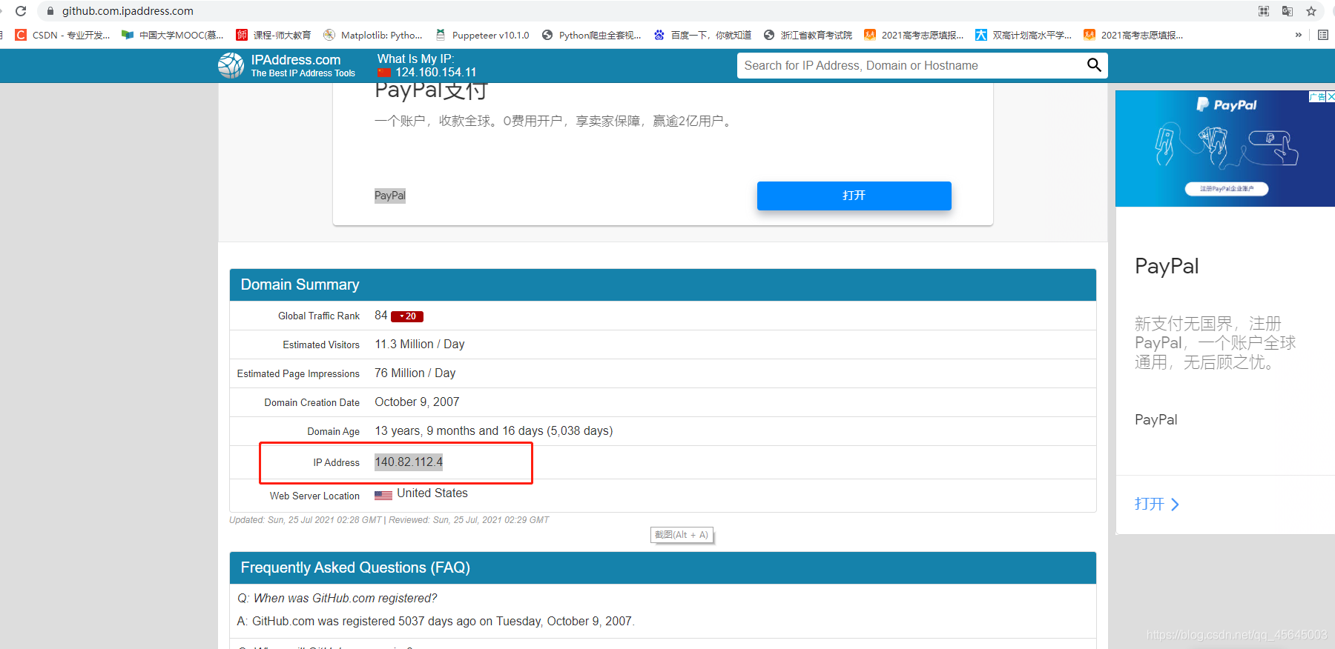Image resolution: width=1335 pixels, height=649 pixels.
Task: Bookmark this page with the star icon
Action: [x=1311, y=11]
